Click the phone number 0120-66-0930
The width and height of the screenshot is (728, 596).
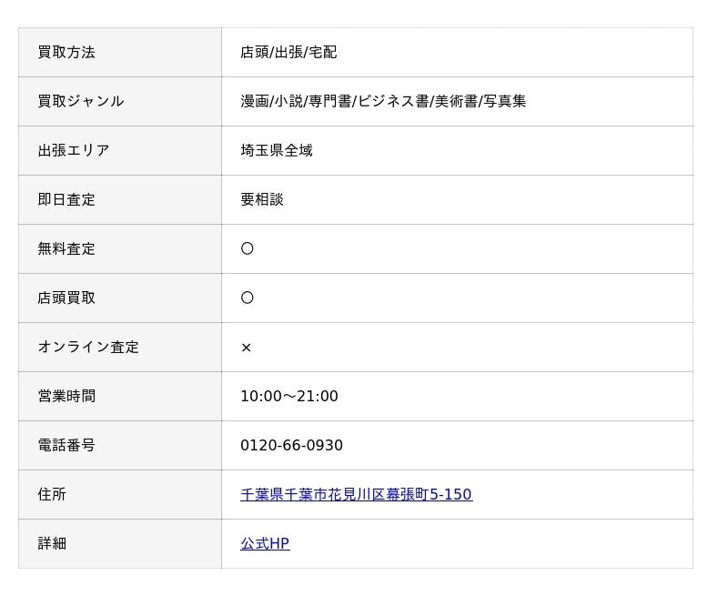click(291, 445)
